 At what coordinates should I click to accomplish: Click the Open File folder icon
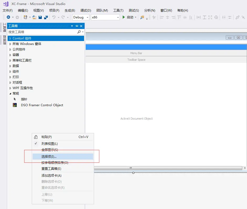pos(34,17)
